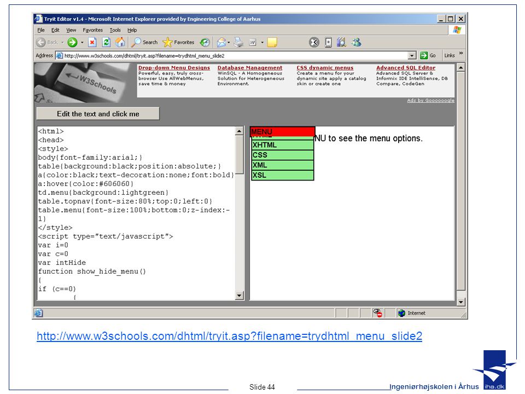
Task: Open the 'CSS dynamic menus' ad link
Action: point(325,68)
